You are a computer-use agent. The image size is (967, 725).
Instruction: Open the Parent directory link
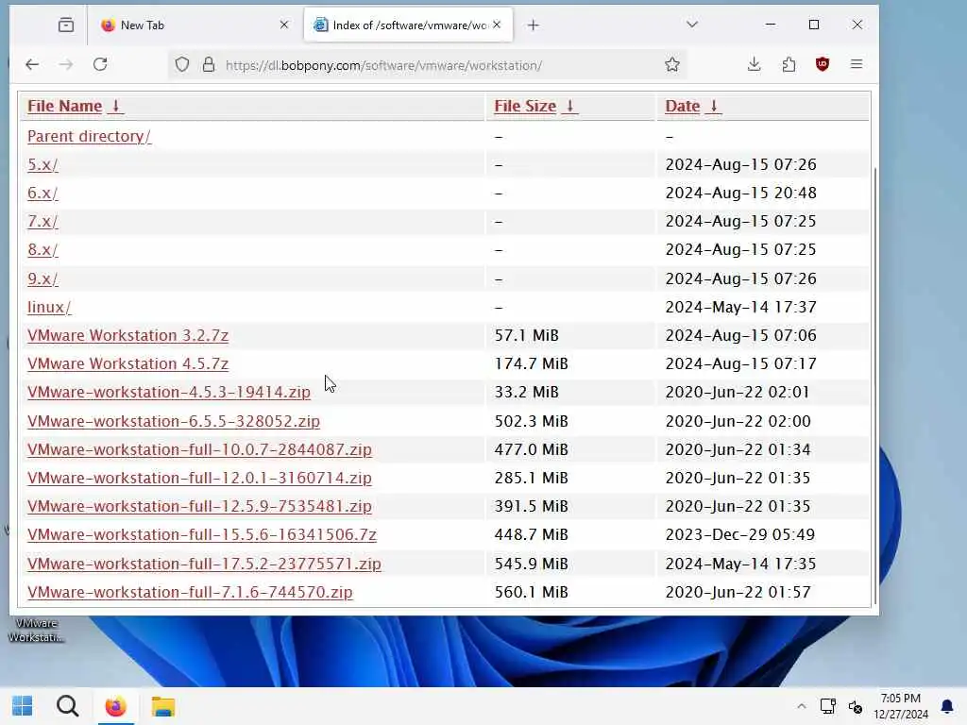coord(90,136)
